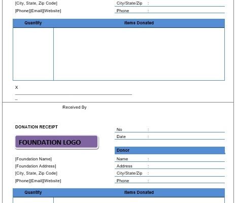Select [Phone][Email][Website] under the Foundation Logo

click(38, 181)
